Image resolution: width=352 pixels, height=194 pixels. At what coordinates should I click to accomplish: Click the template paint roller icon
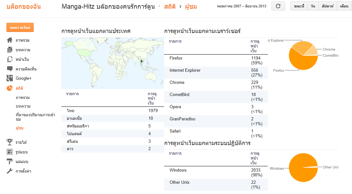tap(10, 161)
